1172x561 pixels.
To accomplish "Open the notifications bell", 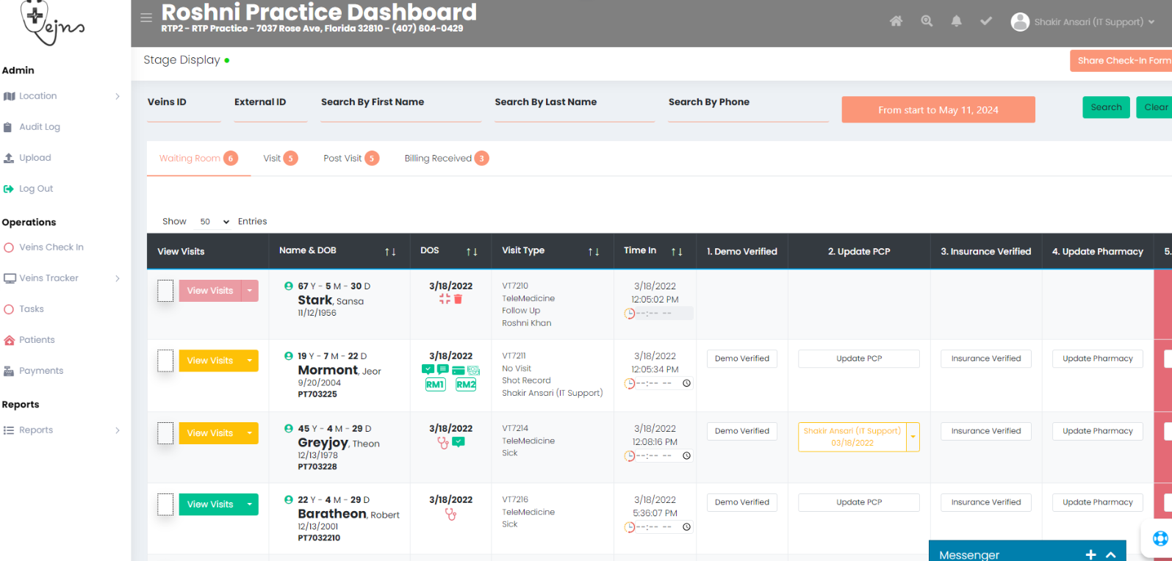I will click(956, 21).
